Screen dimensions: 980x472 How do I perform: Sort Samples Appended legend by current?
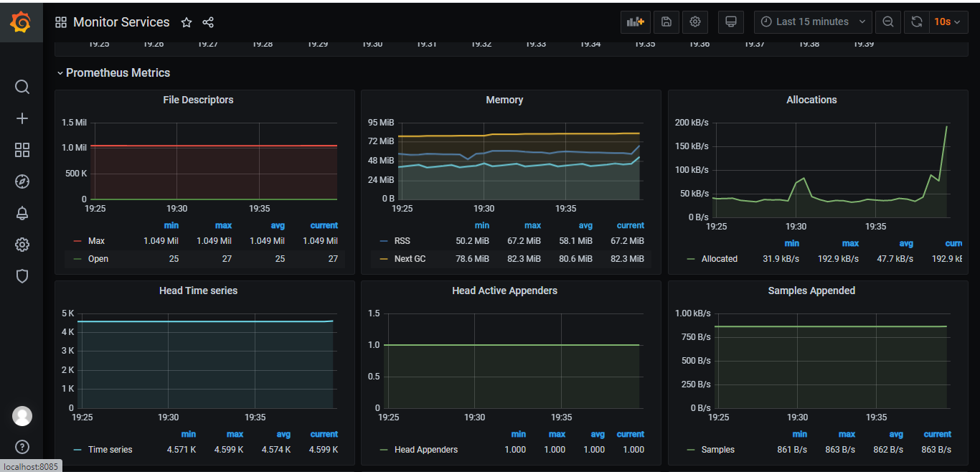point(938,434)
